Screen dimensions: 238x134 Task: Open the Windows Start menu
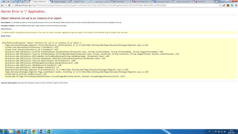[3, 131]
